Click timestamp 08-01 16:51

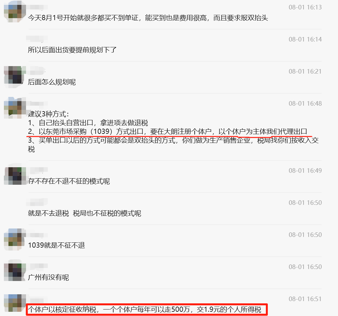(x=305, y=299)
